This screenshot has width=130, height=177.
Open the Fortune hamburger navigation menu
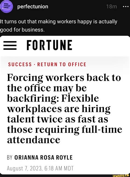10,45
